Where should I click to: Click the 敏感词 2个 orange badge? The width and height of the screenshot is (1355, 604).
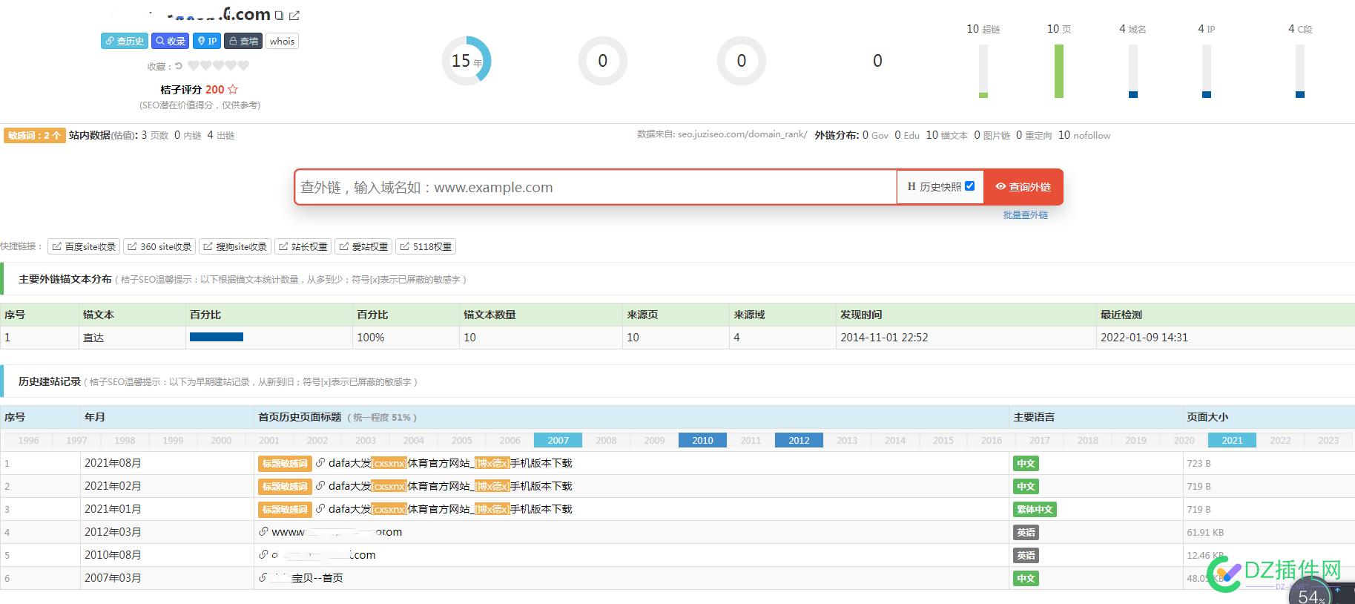coord(34,135)
